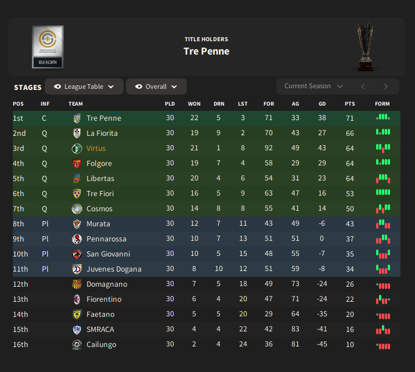
Task: Open the League Table dropdown
Action: pos(84,86)
